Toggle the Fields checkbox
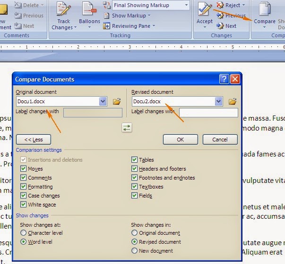The width and height of the screenshot is (285, 264). coord(134,196)
